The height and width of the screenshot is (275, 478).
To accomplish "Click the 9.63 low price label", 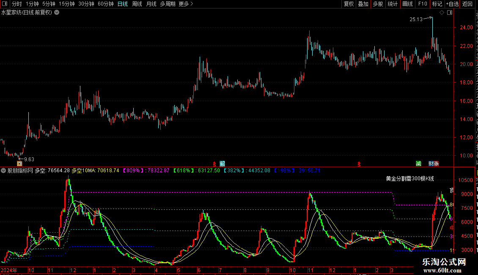I will [29, 159].
